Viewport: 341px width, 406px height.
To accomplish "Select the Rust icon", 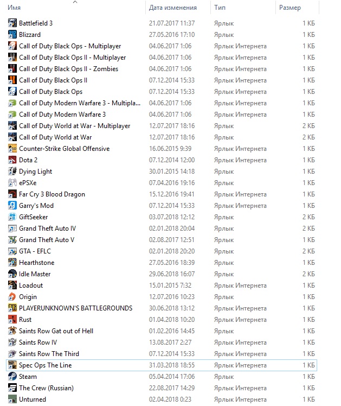I will point(12,319).
